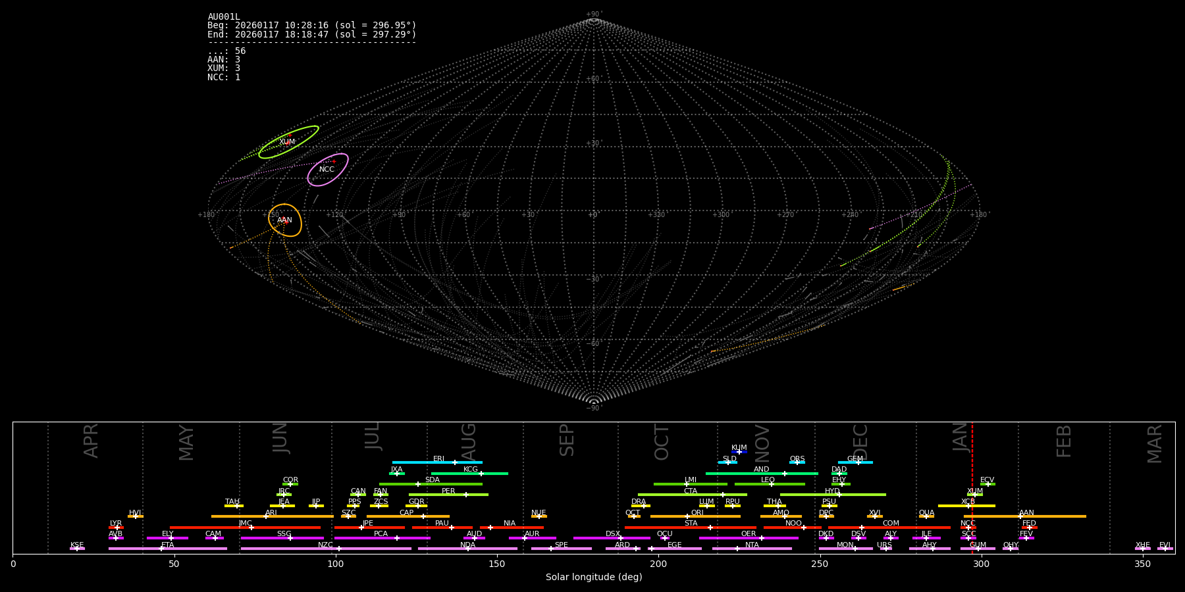
Task: Click the AND shower bar
Action: [762, 473]
